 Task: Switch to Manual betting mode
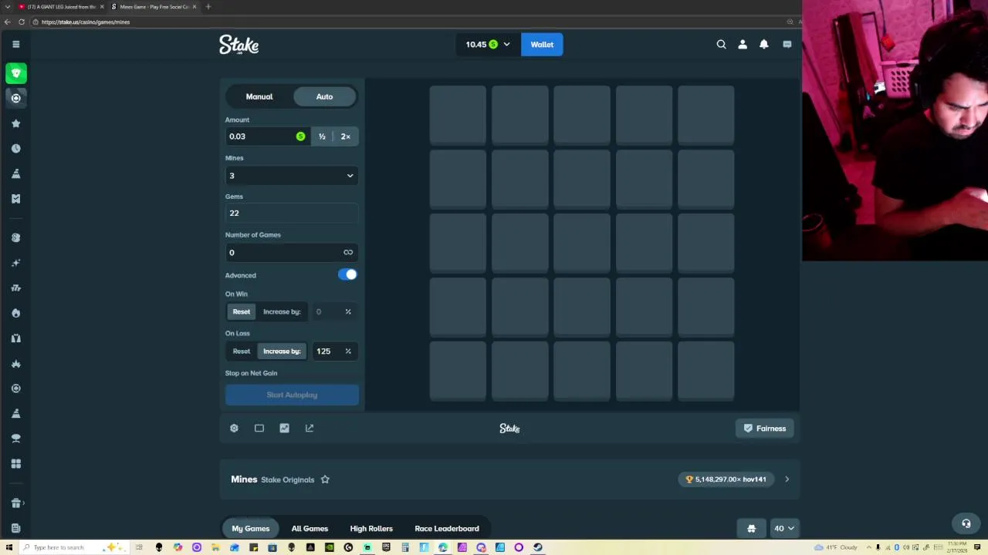click(x=259, y=96)
